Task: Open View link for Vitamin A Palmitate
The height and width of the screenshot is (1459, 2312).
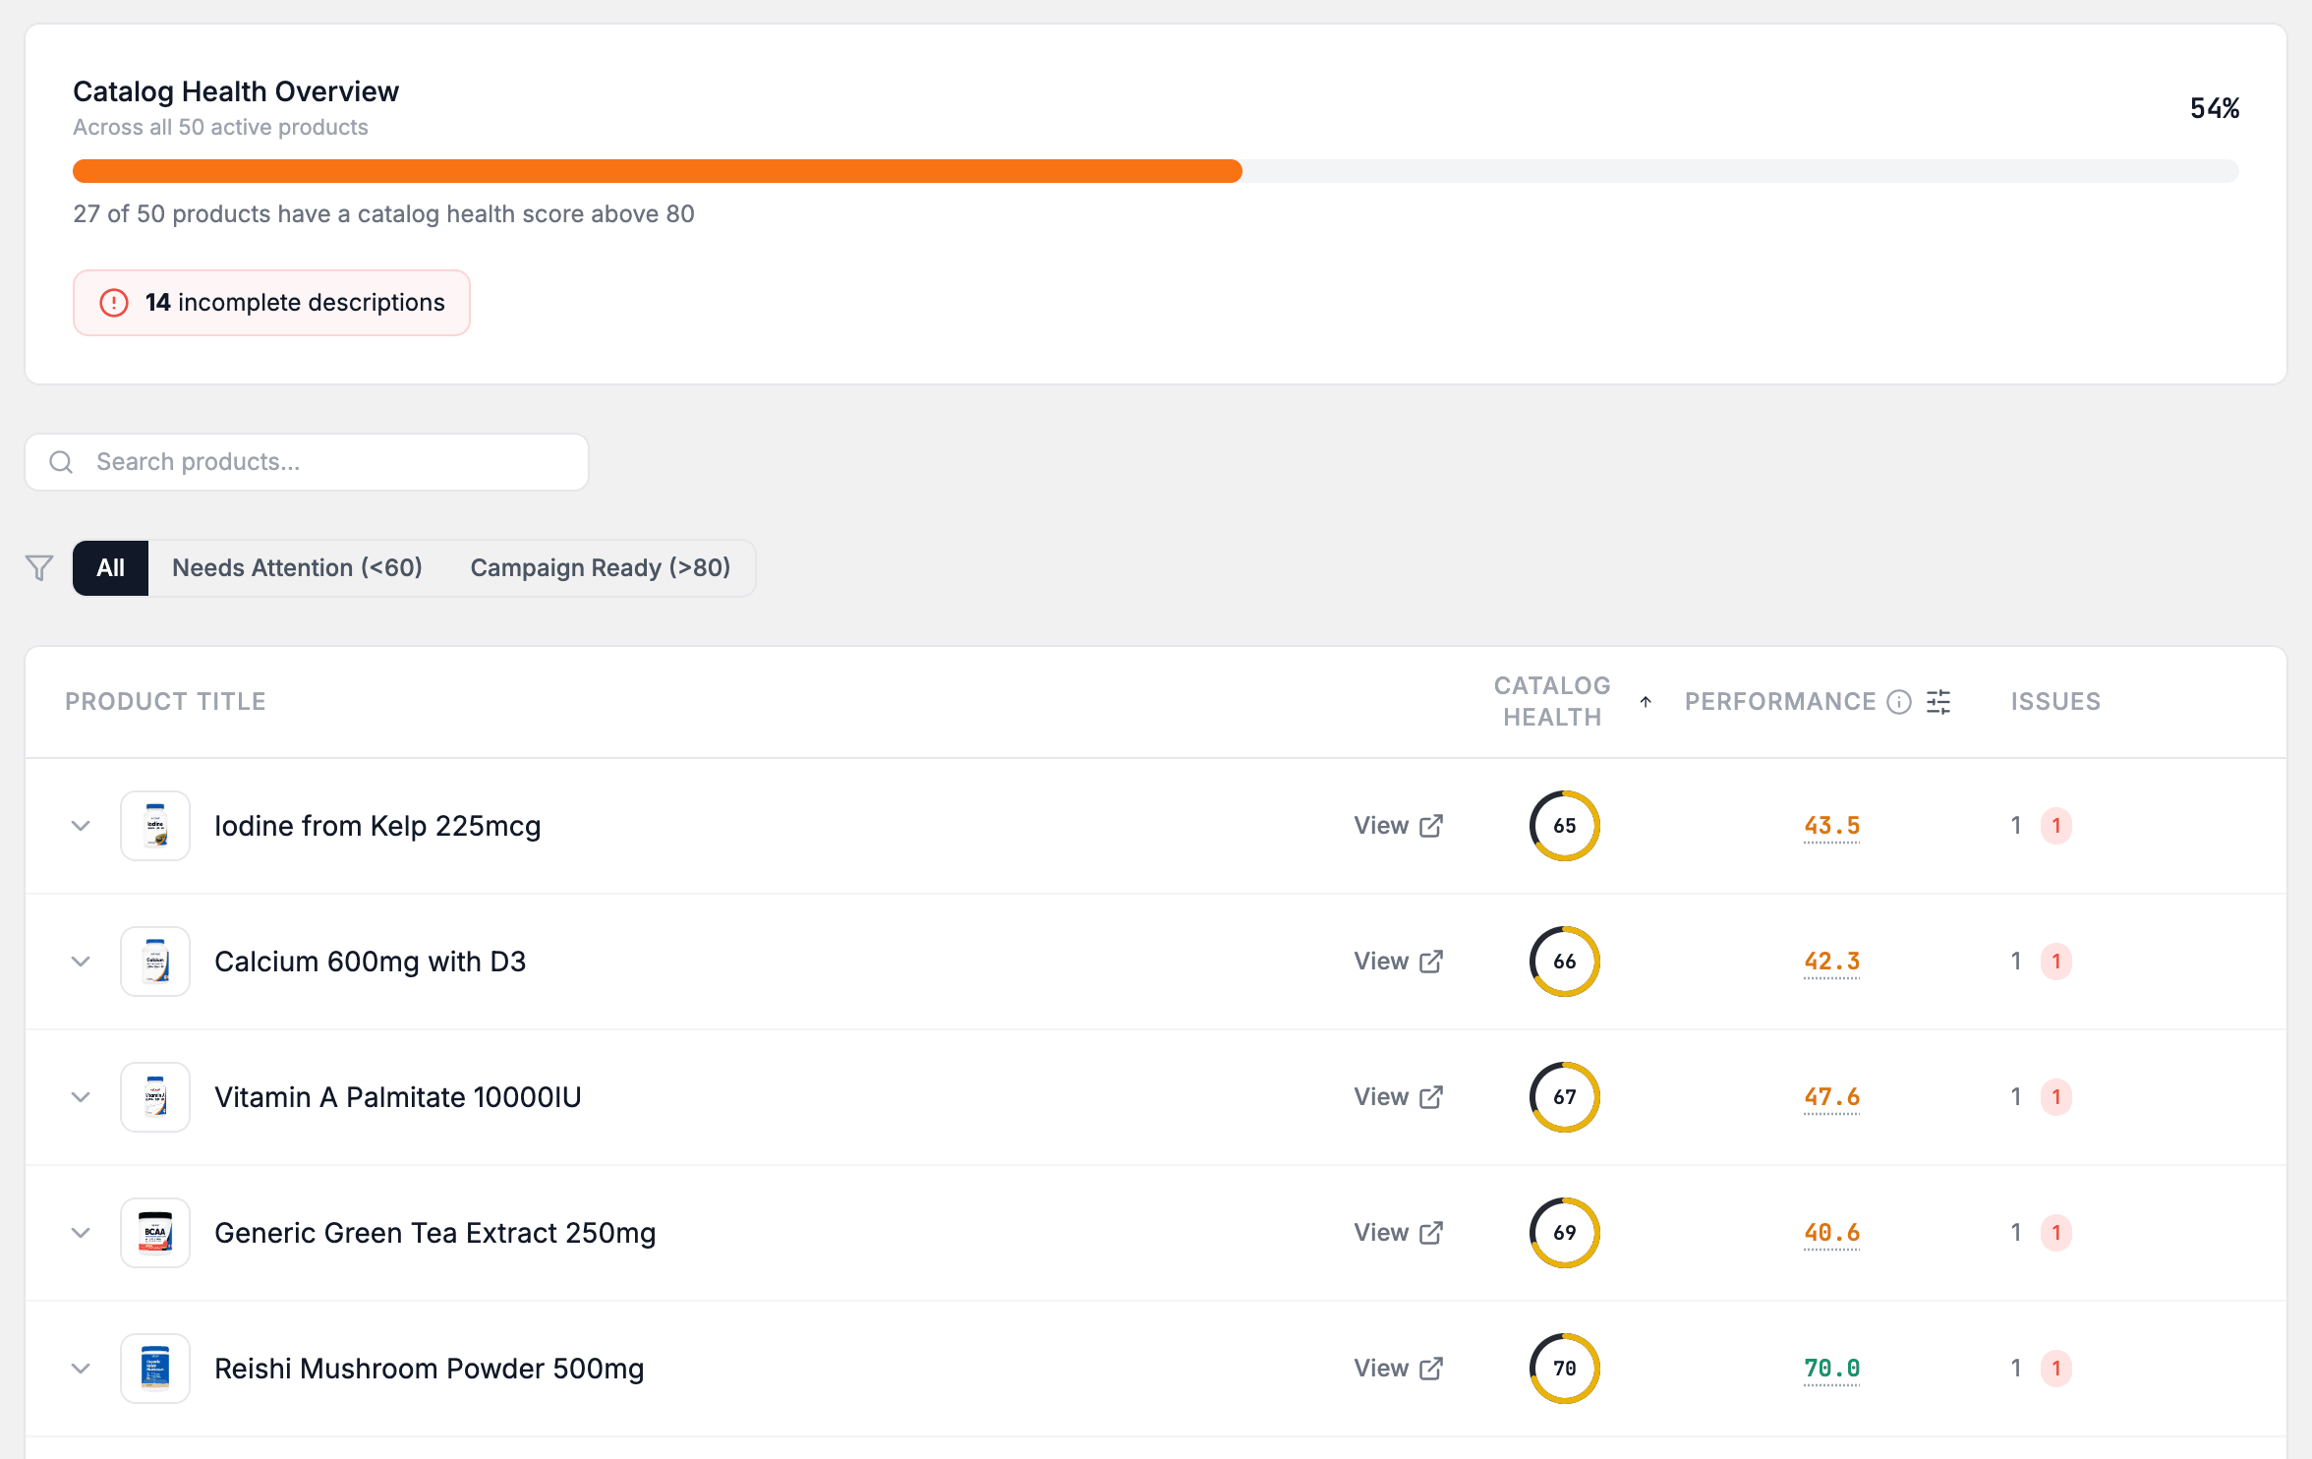Action: point(1398,1097)
